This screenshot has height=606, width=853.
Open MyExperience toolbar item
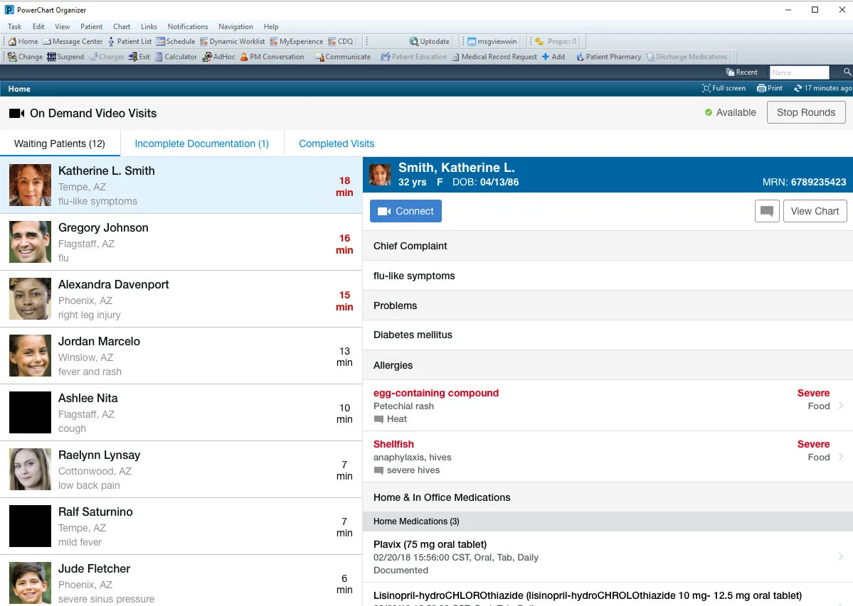(297, 41)
